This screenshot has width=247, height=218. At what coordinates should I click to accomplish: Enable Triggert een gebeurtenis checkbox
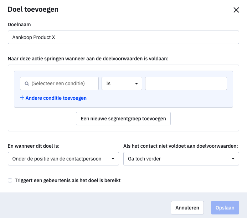pos(10,180)
